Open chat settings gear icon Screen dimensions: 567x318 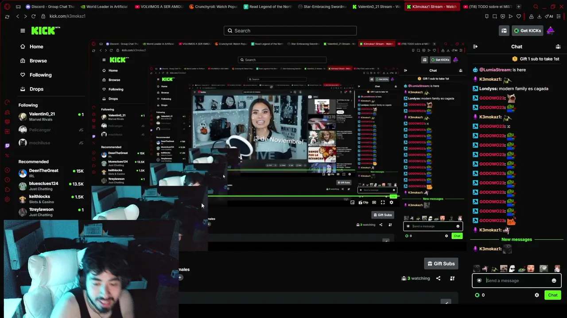coord(537,295)
